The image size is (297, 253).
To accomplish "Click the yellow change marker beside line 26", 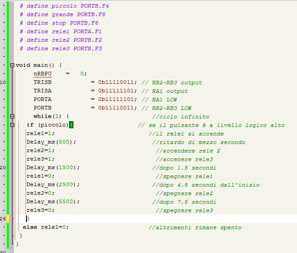I will [x=8, y=218].
